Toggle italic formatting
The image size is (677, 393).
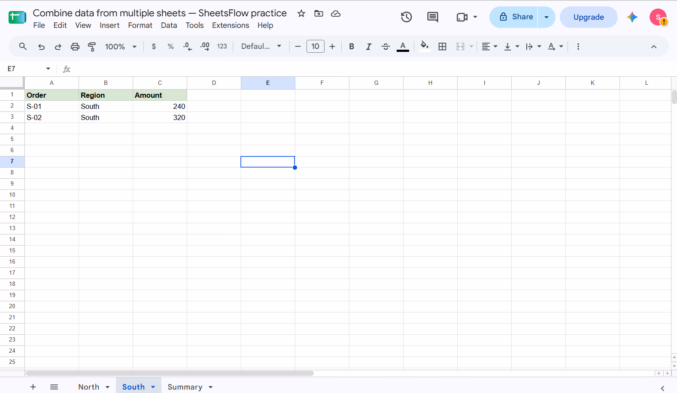pyautogui.click(x=368, y=46)
